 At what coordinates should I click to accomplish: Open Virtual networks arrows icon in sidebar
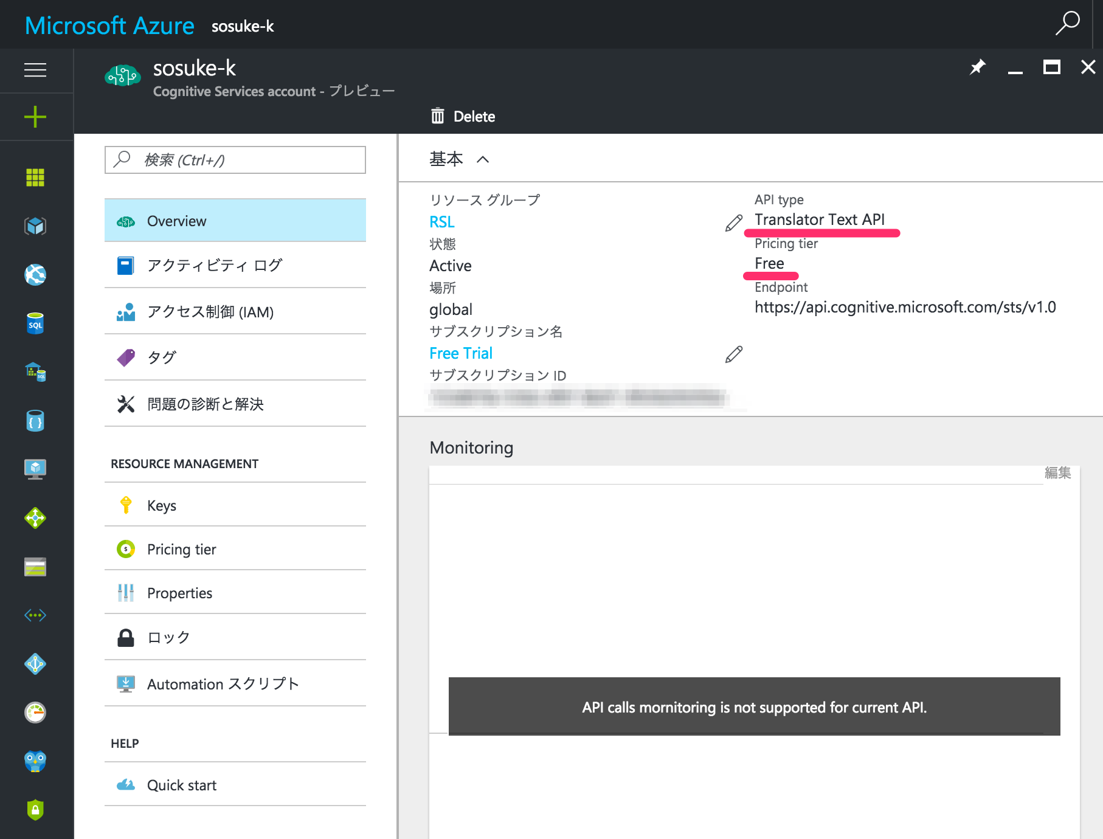(x=35, y=615)
